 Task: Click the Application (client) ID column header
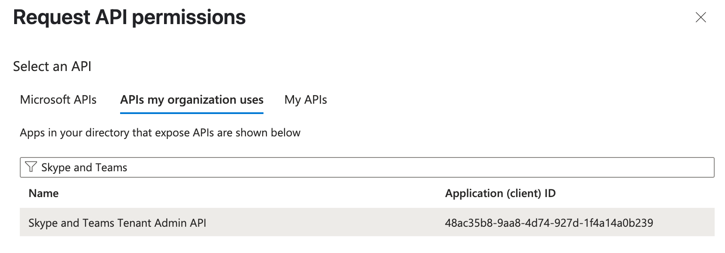501,193
